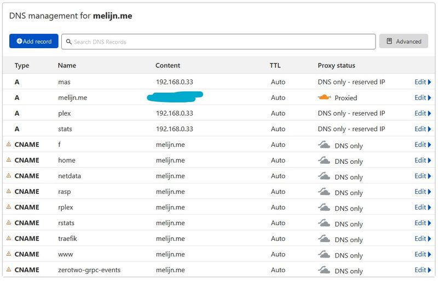Click the warning icon next to the traefik record
The height and width of the screenshot is (281, 438).
(x=9, y=238)
